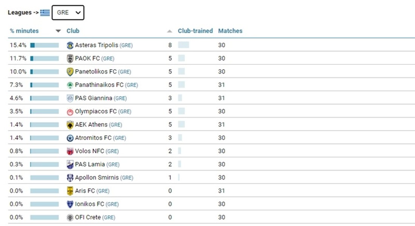The width and height of the screenshot is (415, 226).
Task: Open the Volos NFC club link
Action: point(89,151)
